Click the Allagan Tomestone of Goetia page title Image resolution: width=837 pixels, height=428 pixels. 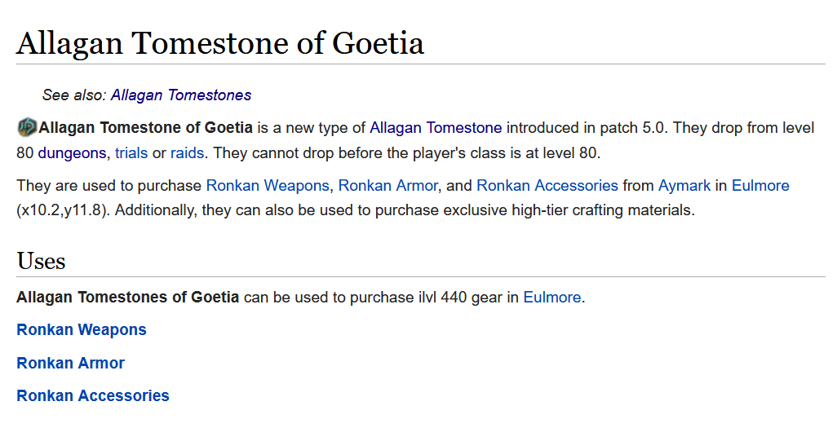pos(220,43)
